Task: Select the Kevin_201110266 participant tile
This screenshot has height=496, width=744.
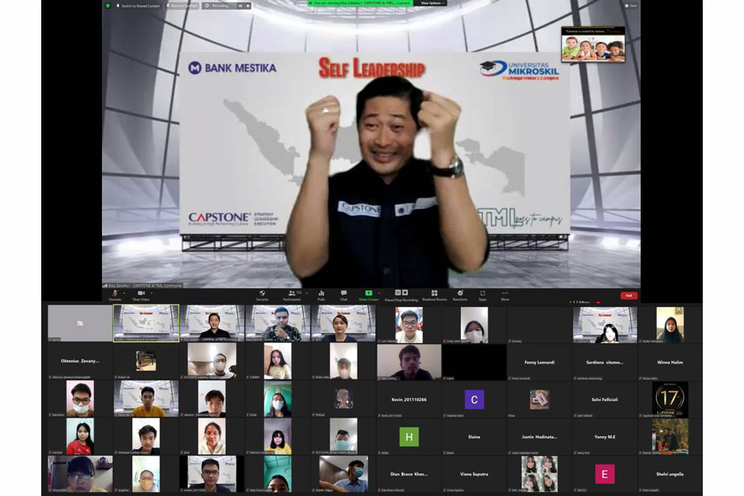Action: coord(409,399)
